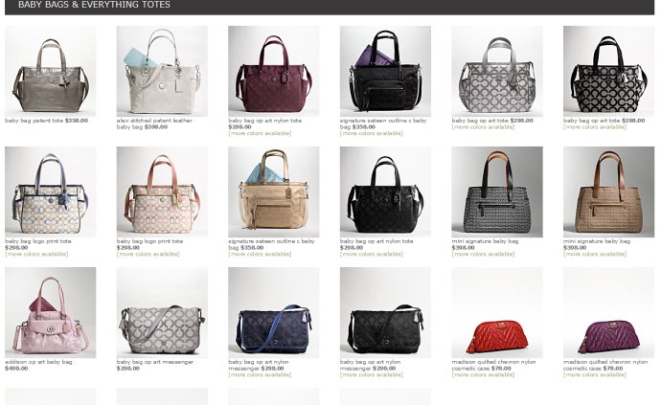Click the baby bag op art messenger title

[154, 362]
